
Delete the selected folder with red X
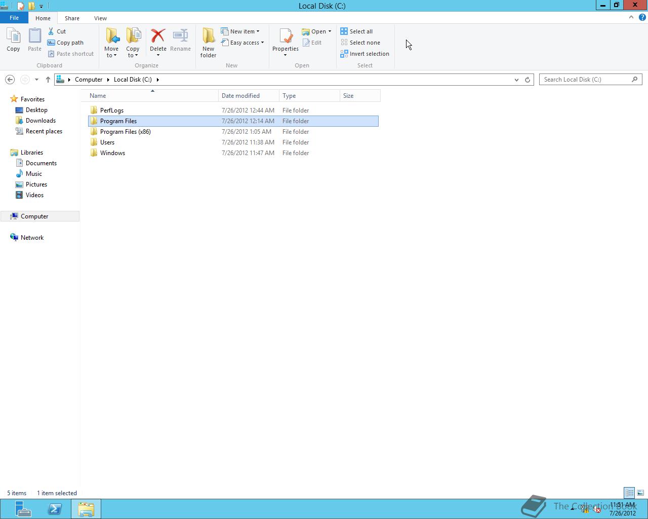(x=158, y=36)
